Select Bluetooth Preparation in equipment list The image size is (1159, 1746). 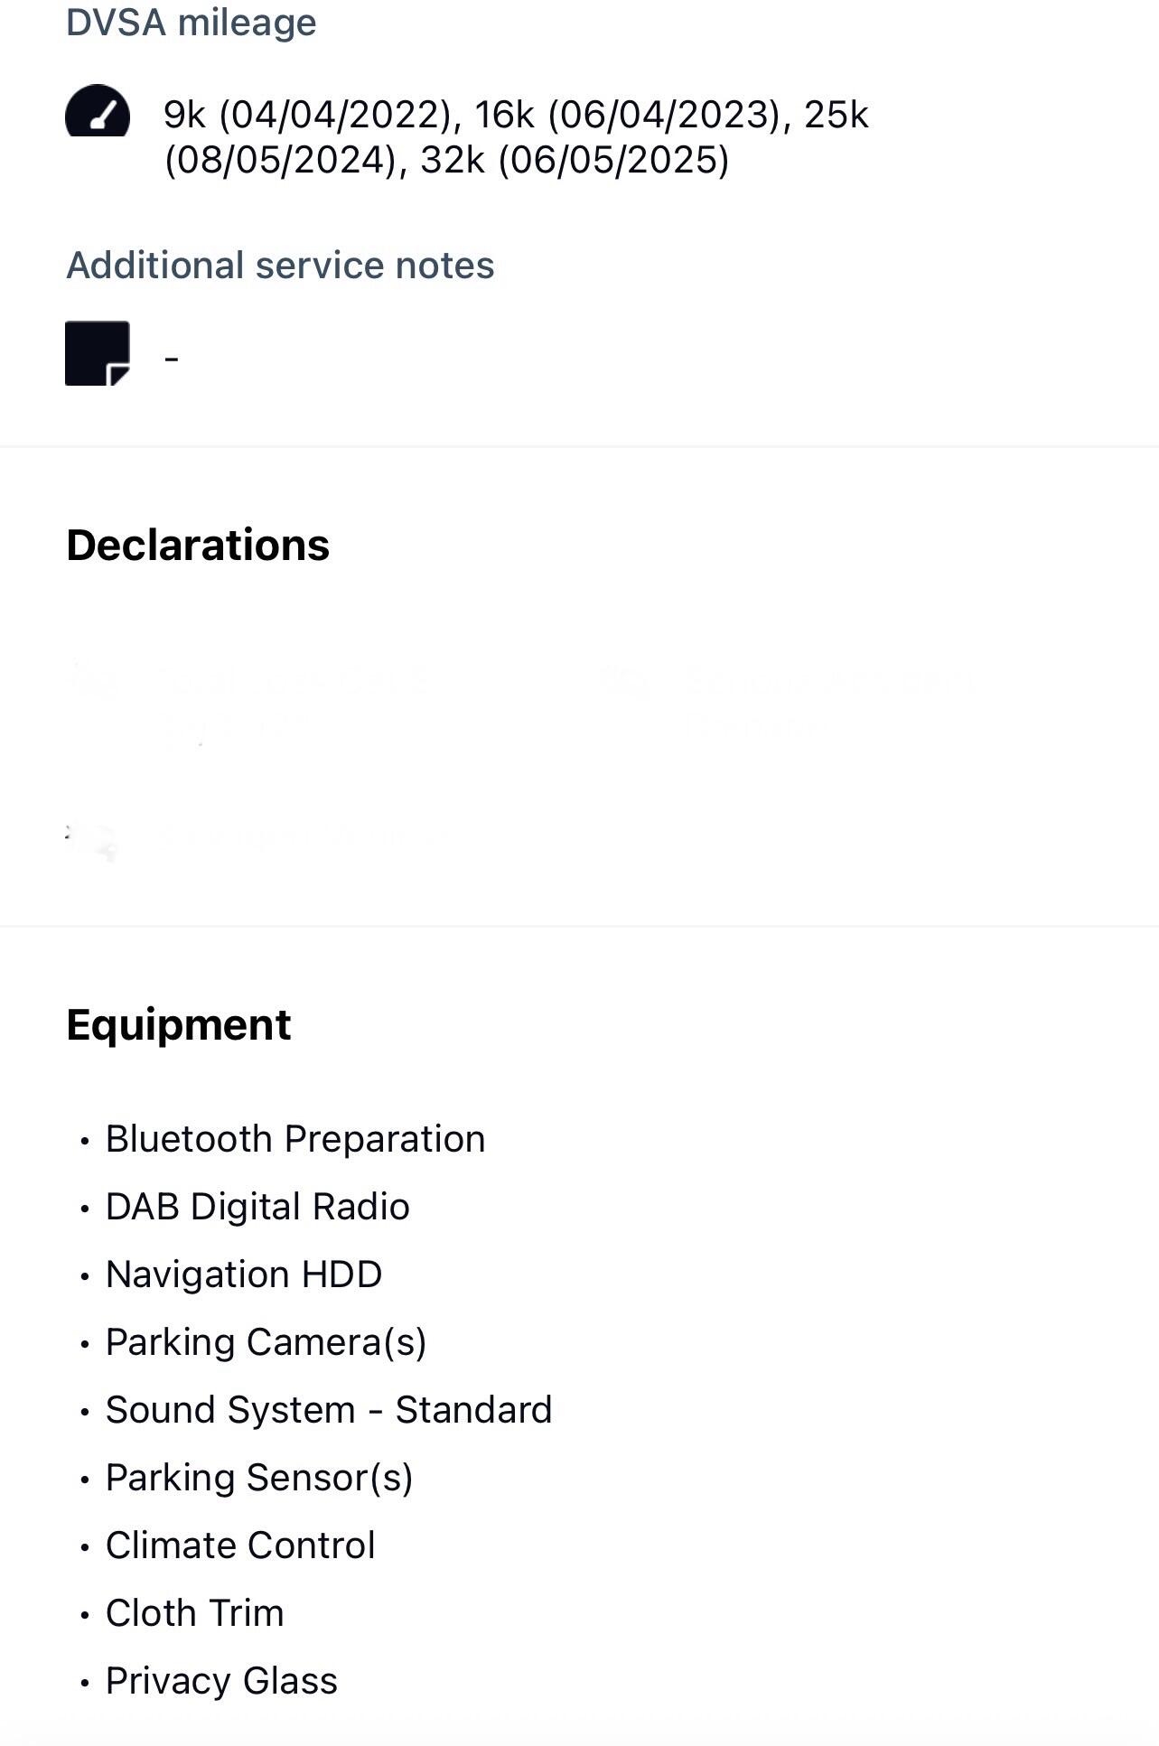pyautogui.click(x=295, y=1139)
